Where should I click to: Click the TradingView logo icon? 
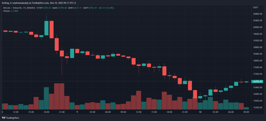[4, 118]
